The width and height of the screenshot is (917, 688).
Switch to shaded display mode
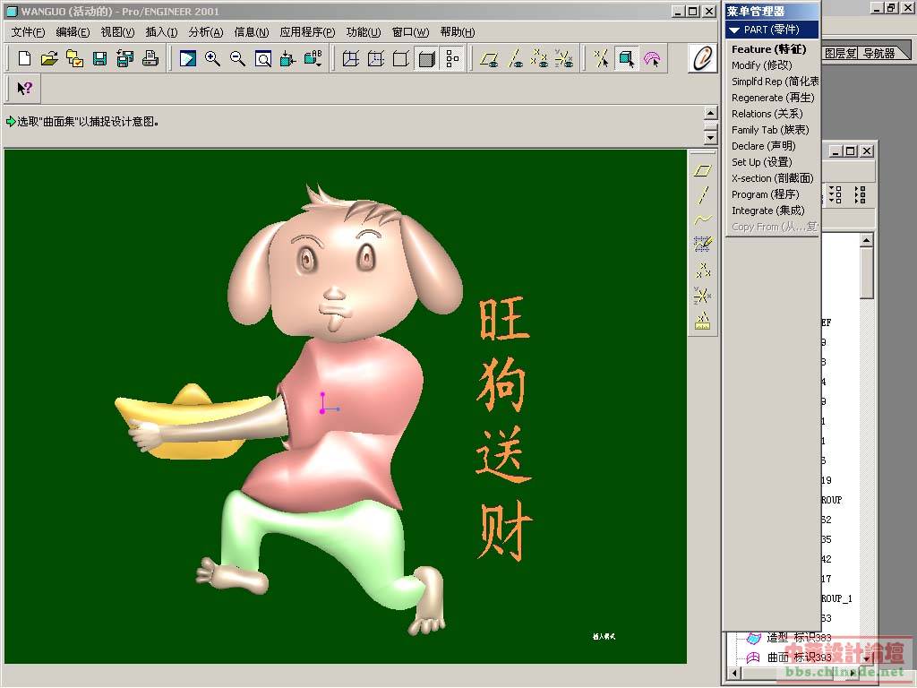(x=426, y=58)
